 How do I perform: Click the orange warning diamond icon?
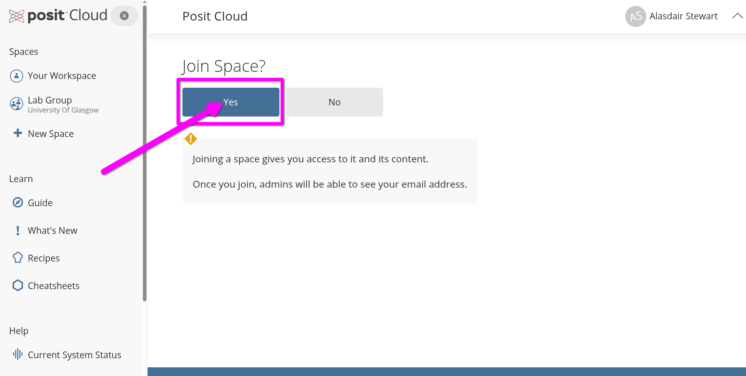click(x=191, y=139)
